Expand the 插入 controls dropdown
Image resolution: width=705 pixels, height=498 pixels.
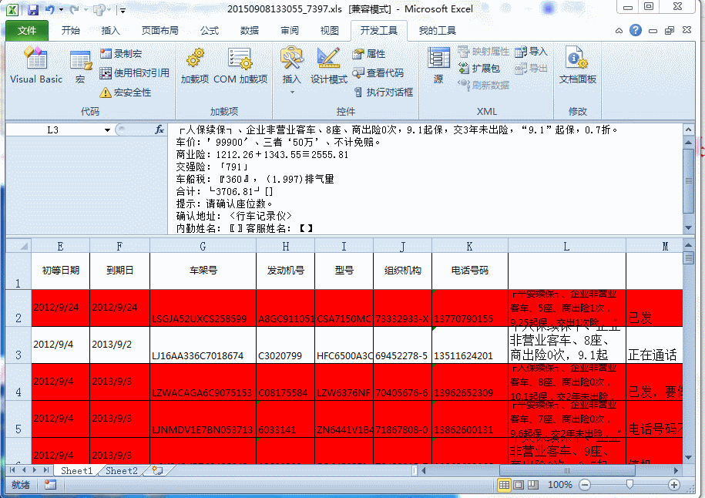(x=292, y=92)
